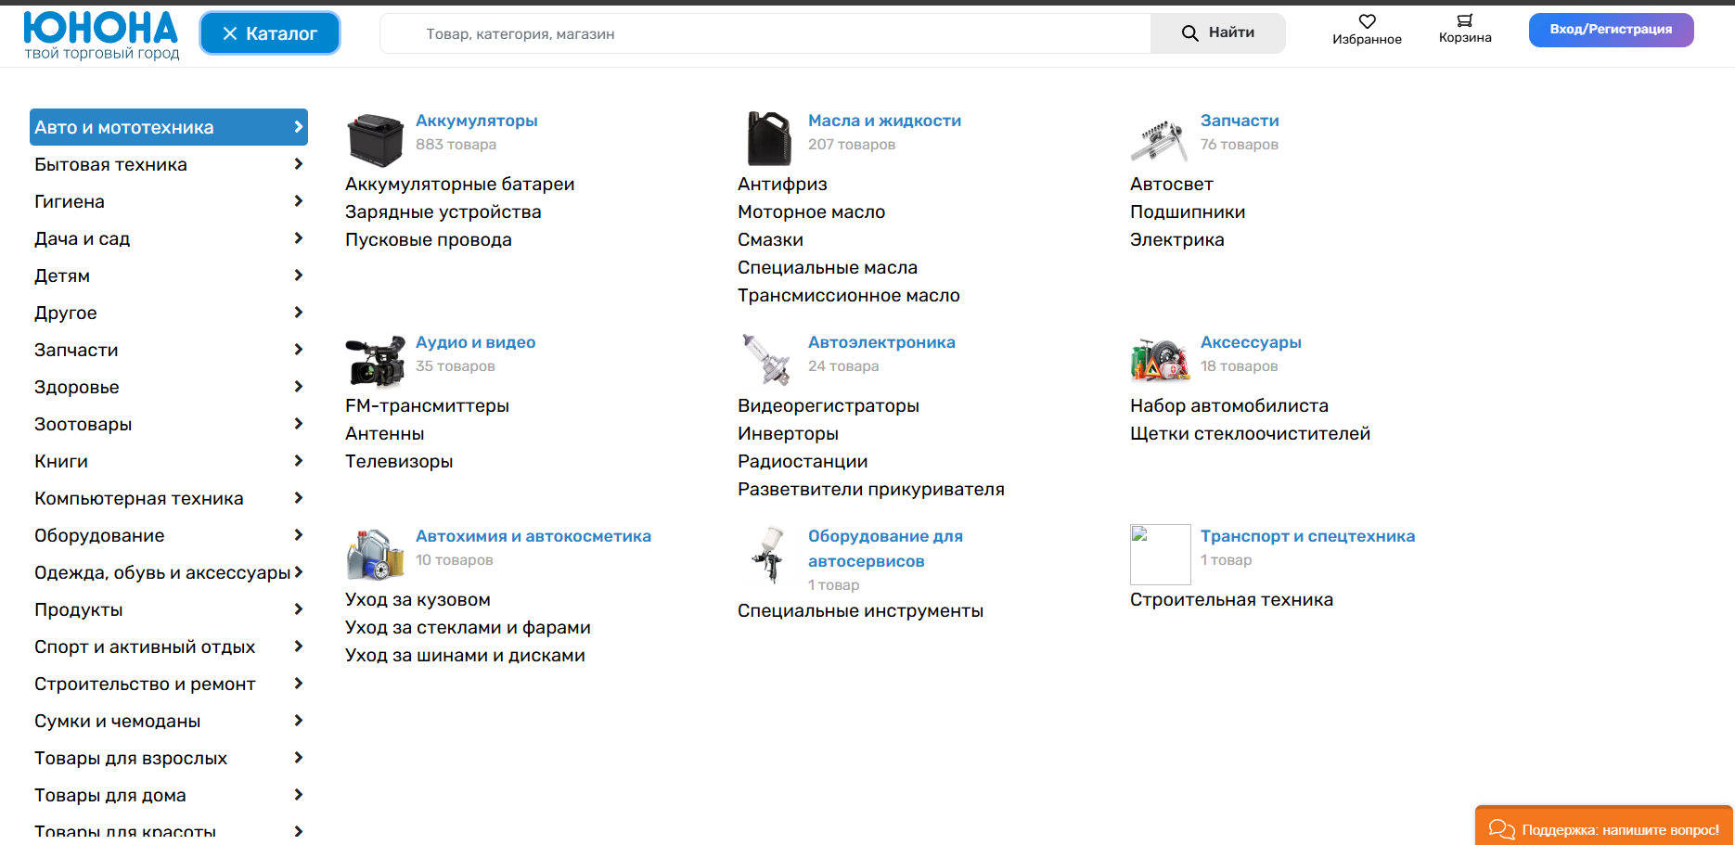The height and width of the screenshot is (845, 1735).
Task: Click the headlight bulb icon for Автоэлектроника
Action: [766, 360]
